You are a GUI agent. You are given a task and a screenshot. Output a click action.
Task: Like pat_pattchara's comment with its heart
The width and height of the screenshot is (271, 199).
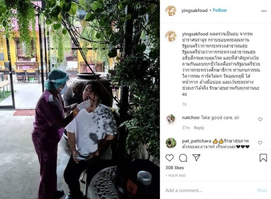[260, 143]
